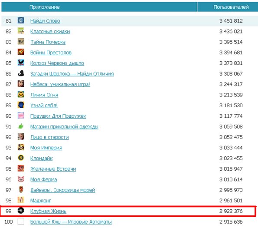Open the Желанные Встречи link

click(53, 169)
